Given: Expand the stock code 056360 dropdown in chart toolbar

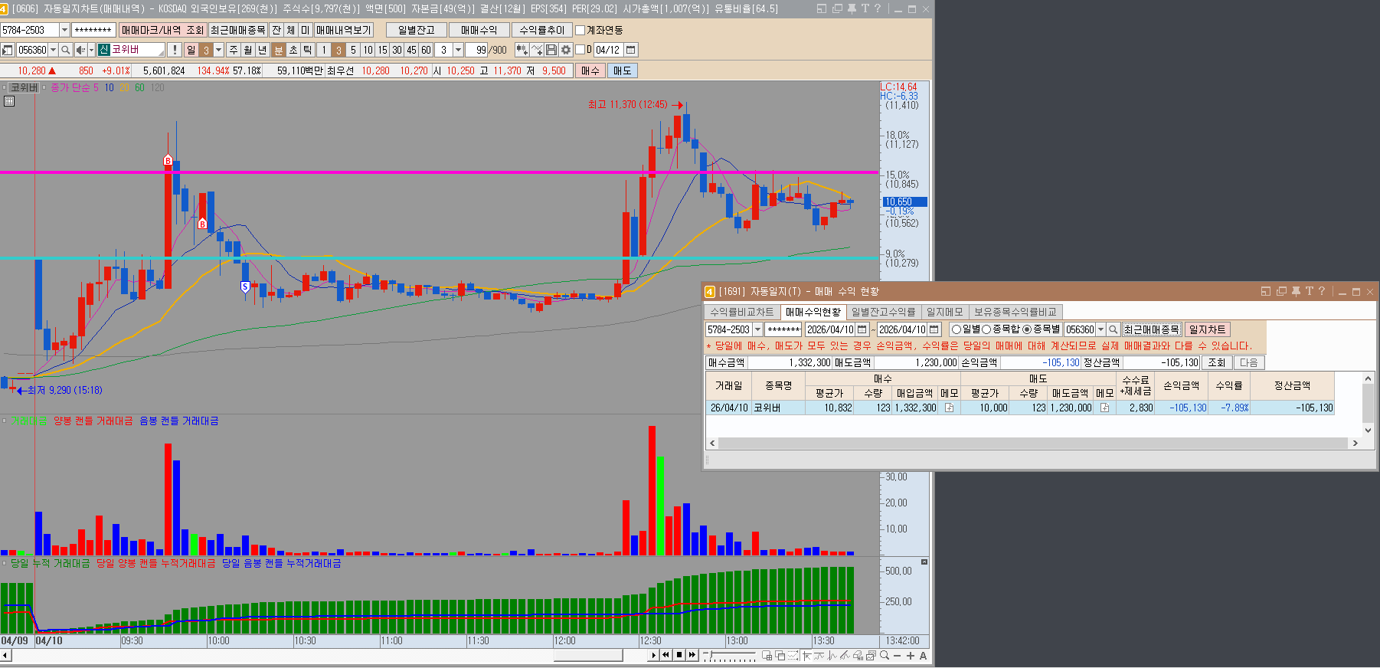Looking at the screenshot, I should click(54, 50).
